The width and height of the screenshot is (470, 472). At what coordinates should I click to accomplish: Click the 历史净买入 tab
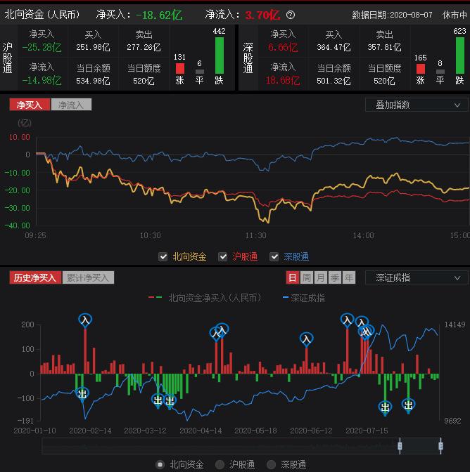[x=35, y=277]
